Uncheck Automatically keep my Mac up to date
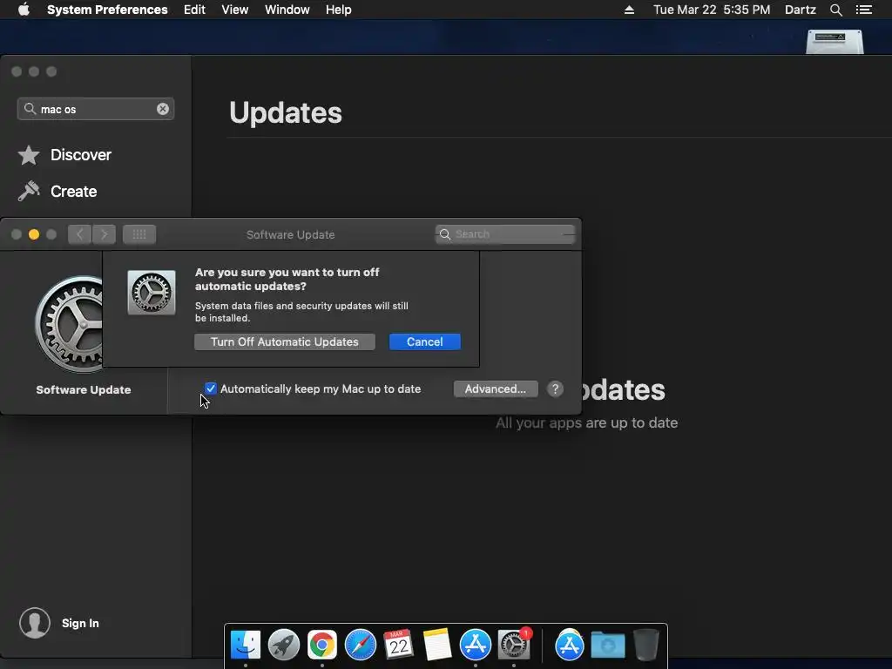 coord(211,389)
